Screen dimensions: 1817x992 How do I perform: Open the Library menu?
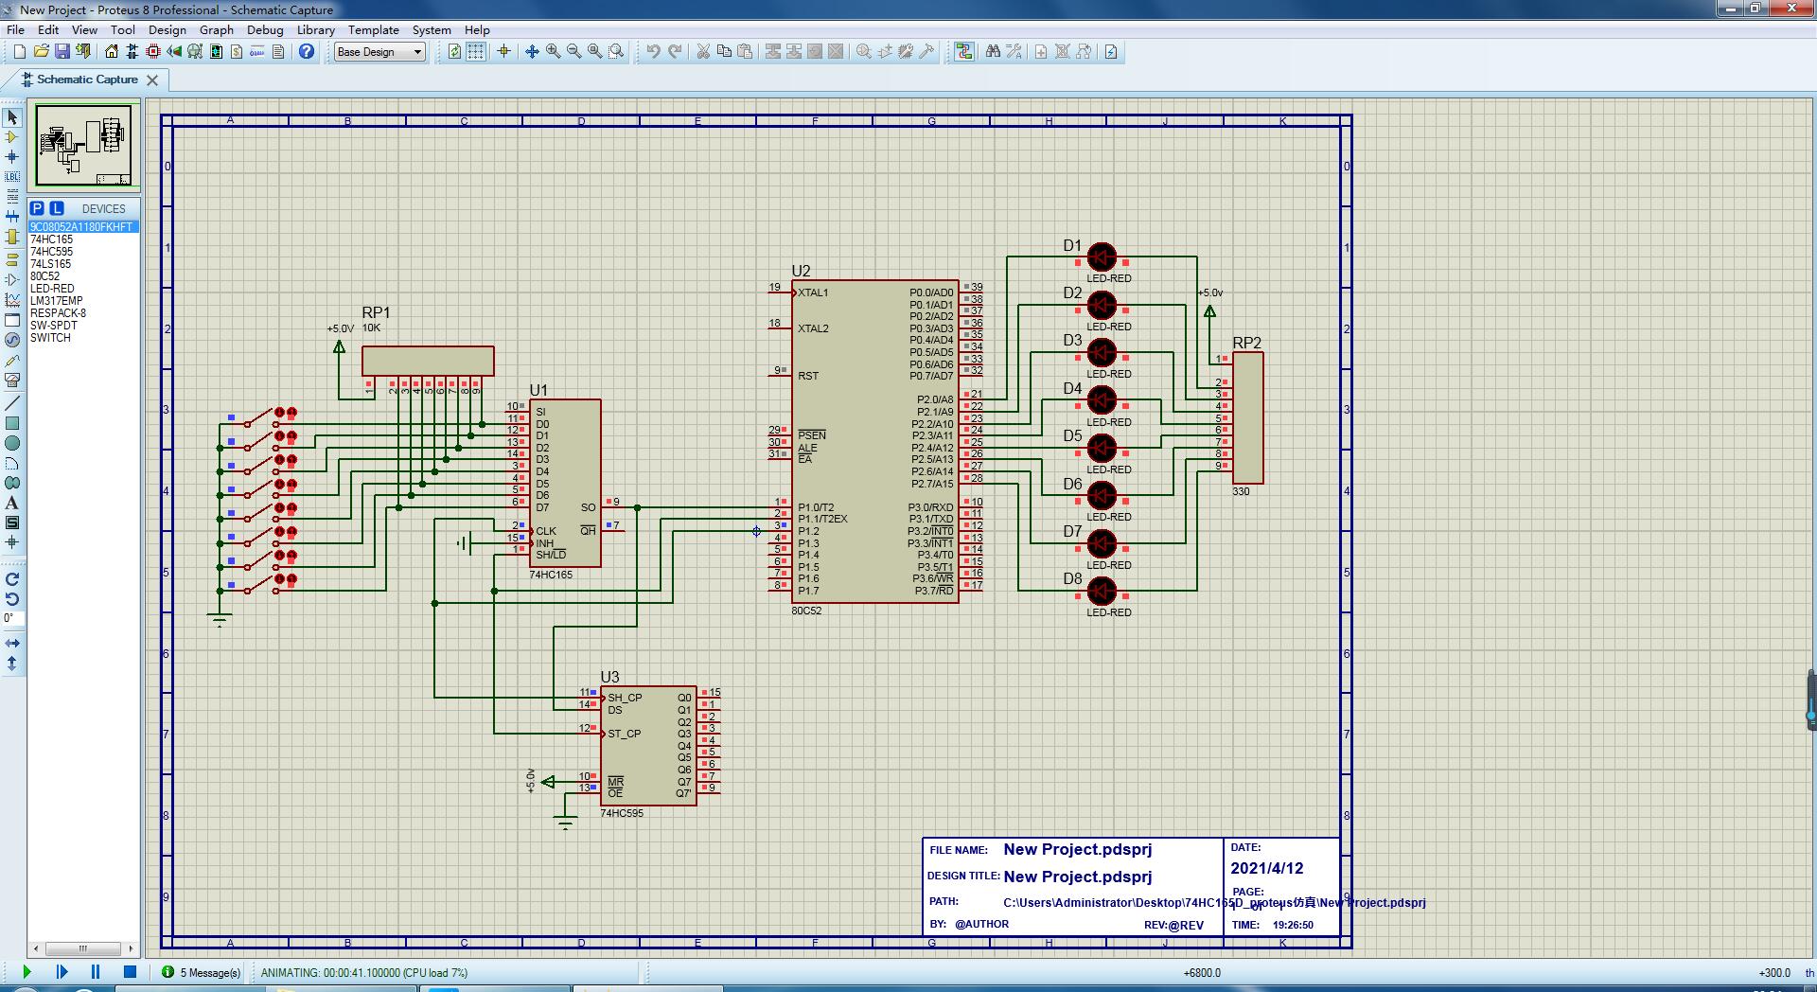point(315,29)
